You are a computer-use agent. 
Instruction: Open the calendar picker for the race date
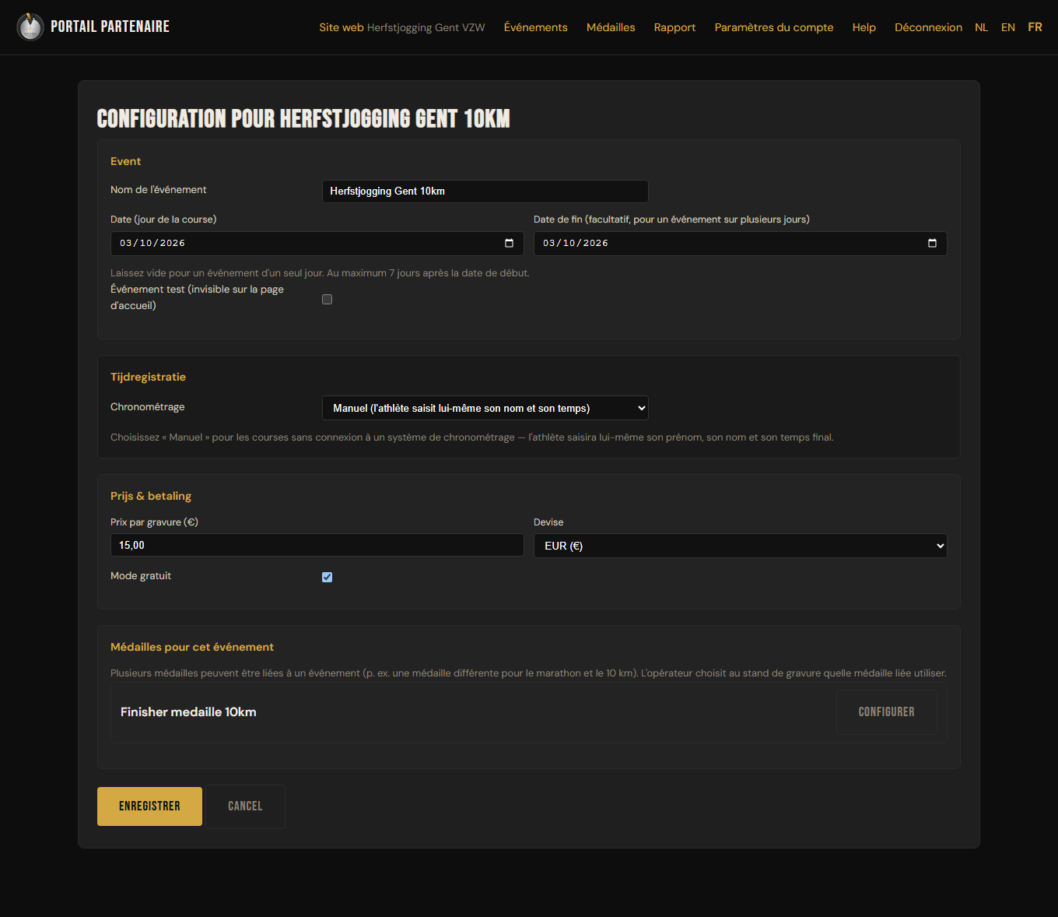[x=509, y=243]
